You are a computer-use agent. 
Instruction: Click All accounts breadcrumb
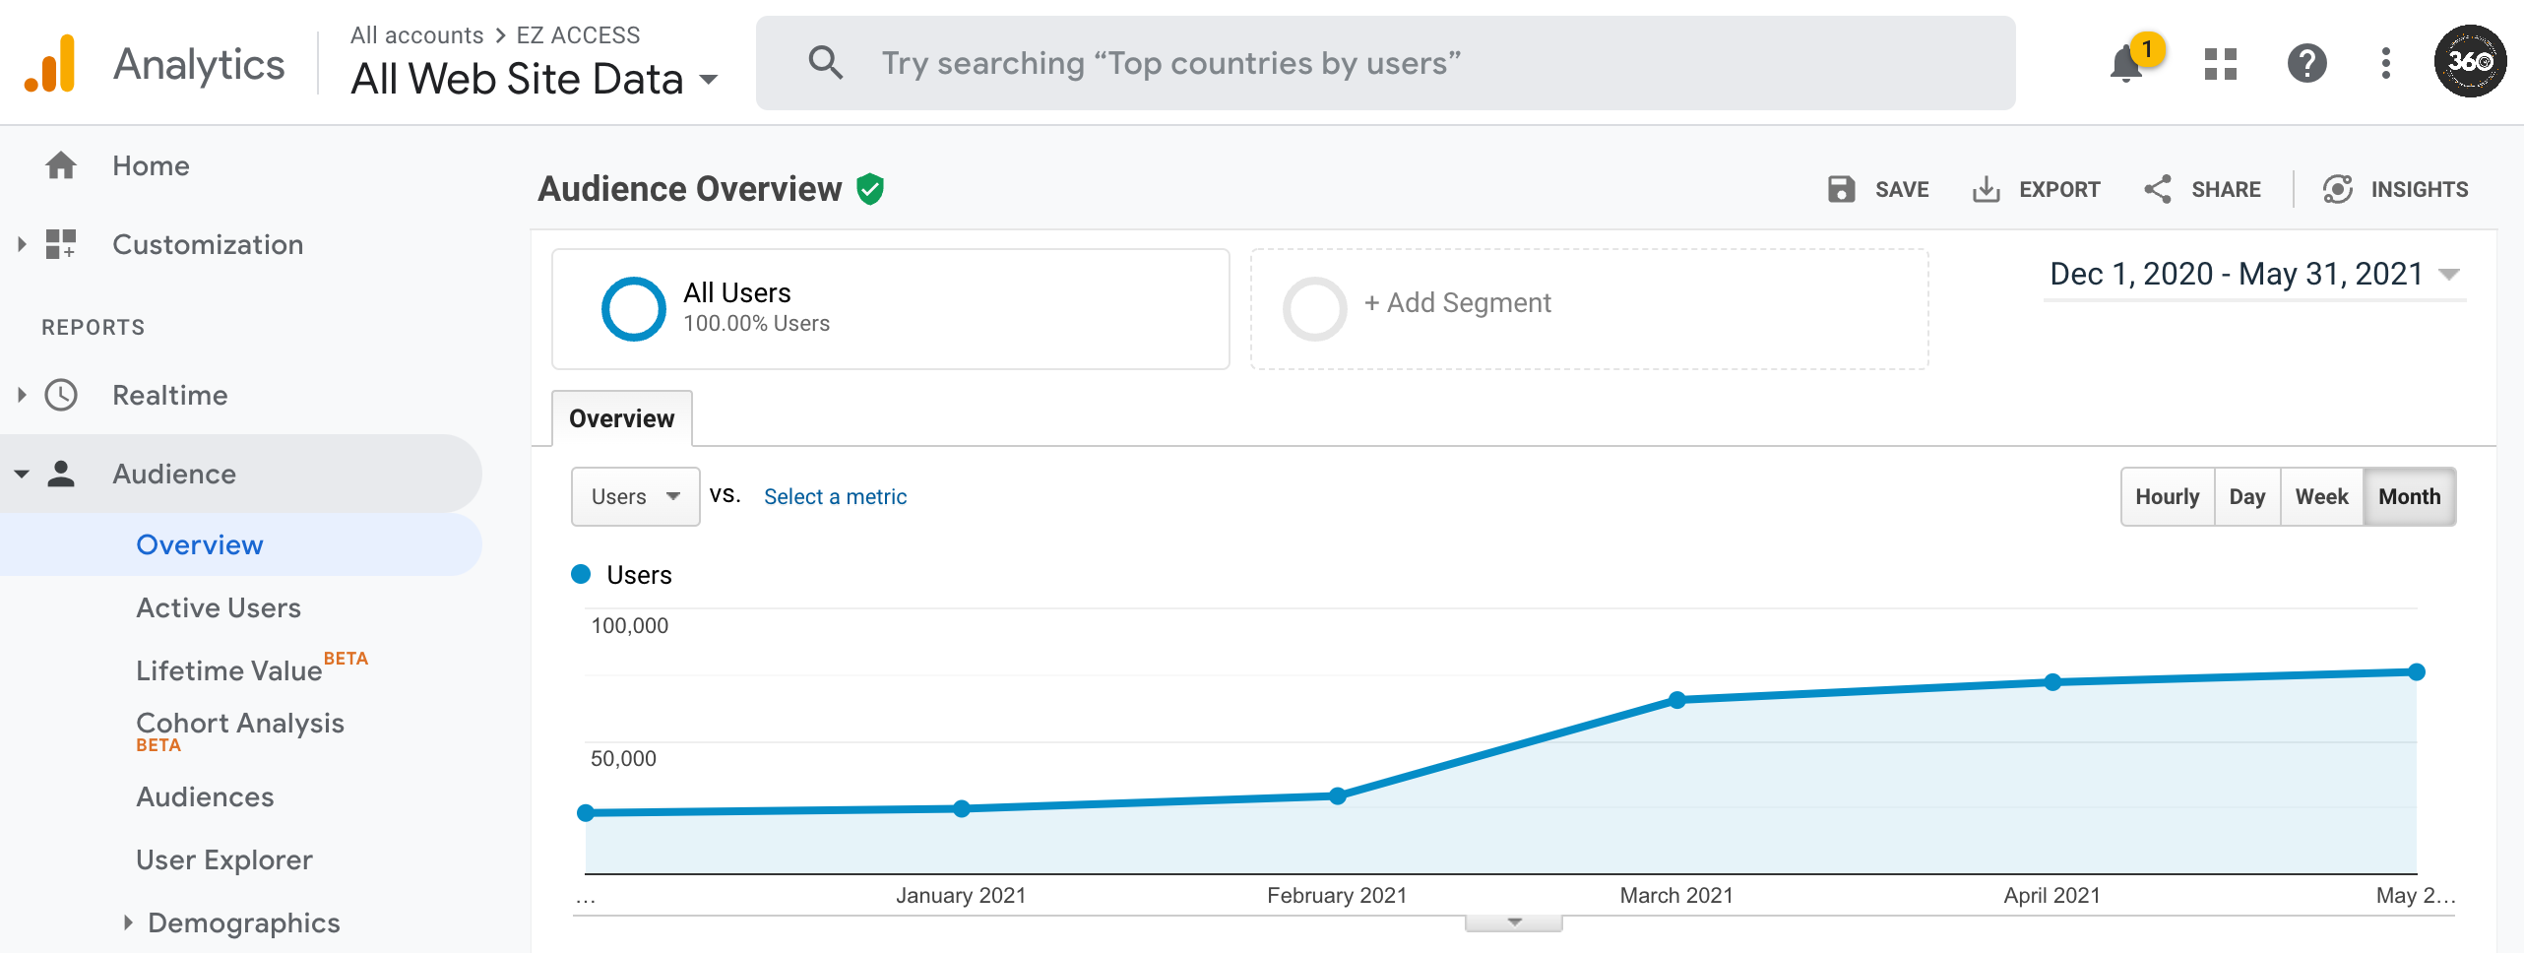click(x=417, y=35)
